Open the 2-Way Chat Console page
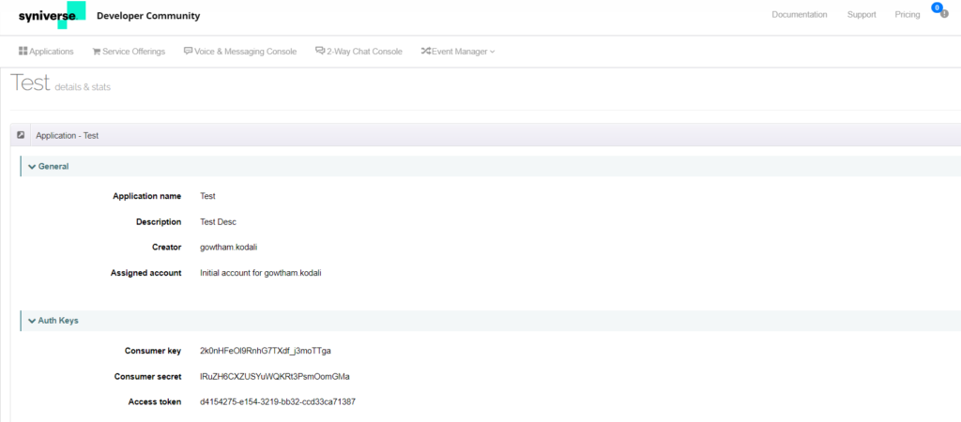 pyautogui.click(x=364, y=52)
